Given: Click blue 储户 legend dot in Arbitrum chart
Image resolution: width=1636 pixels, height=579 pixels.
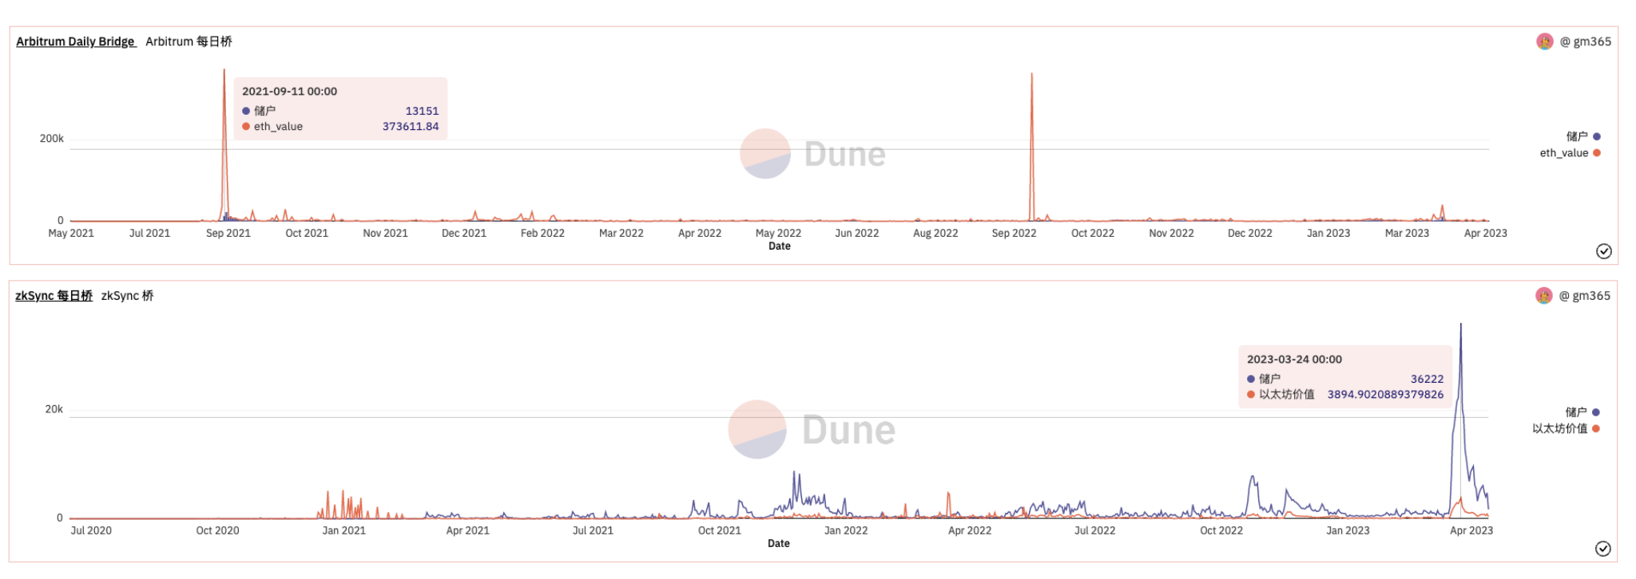Looking at the screenshot, I should (1597, 136).
